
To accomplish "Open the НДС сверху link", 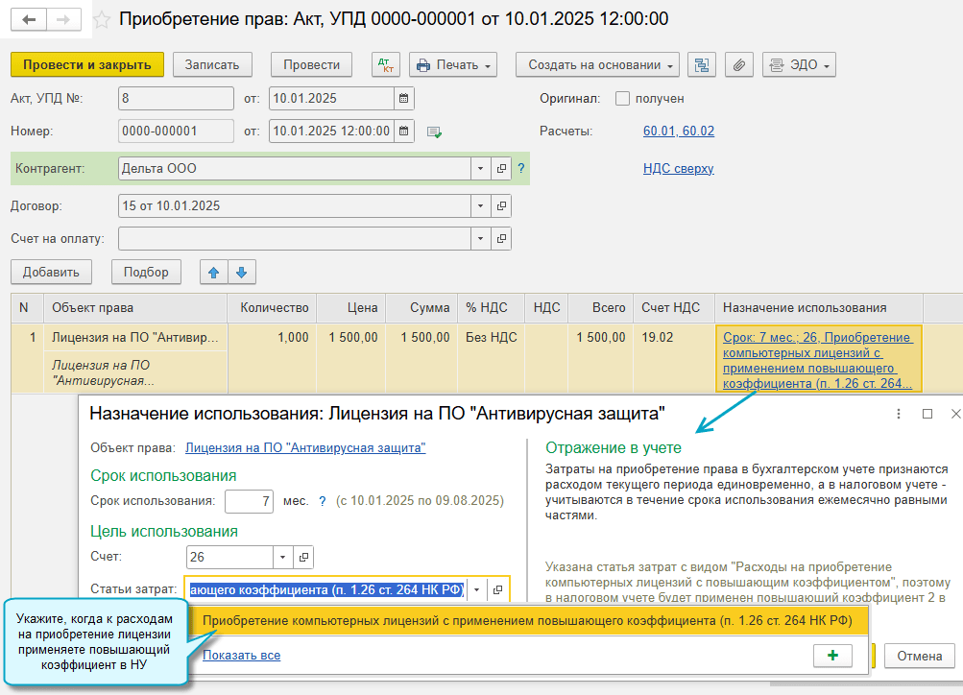I will [x=678, y=169].
